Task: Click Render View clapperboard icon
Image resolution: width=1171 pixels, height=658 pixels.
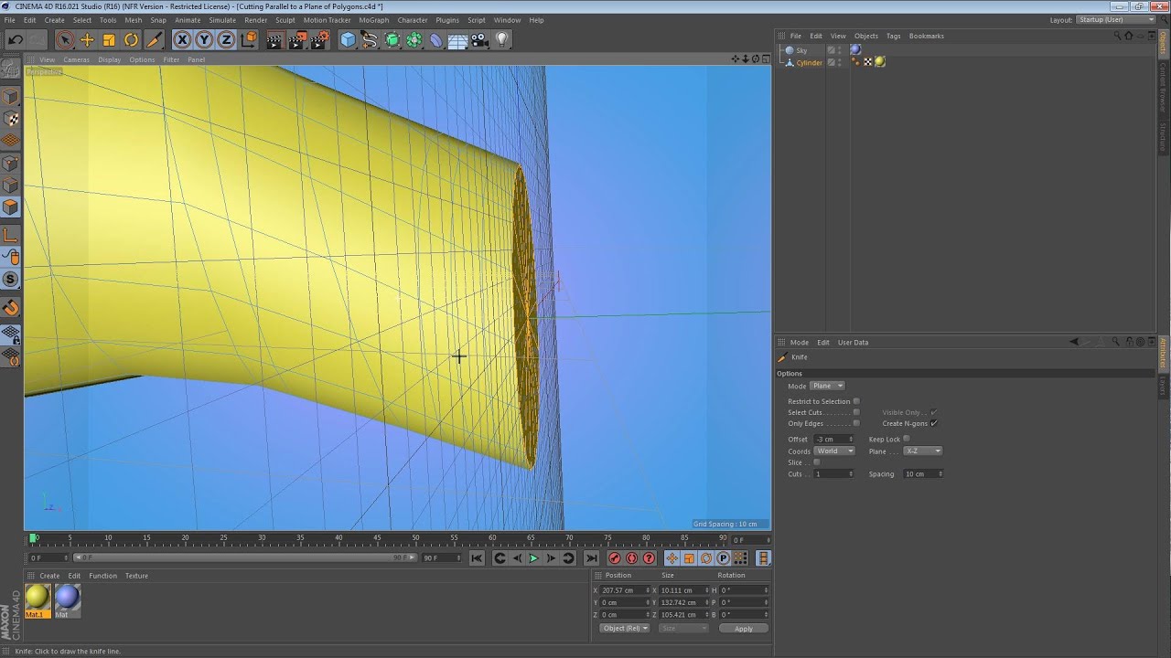Action: click(274, 39)
